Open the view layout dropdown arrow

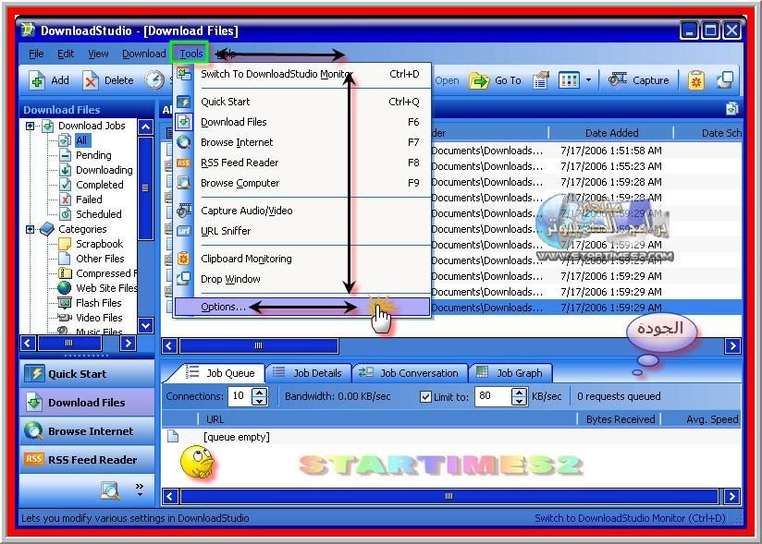pos(588,79)
